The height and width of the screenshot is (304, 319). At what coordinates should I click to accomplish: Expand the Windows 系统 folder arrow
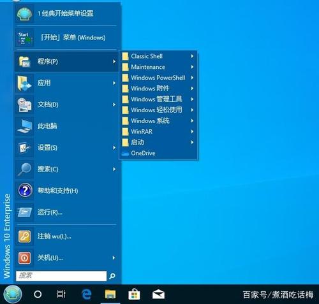pos(192,121)
